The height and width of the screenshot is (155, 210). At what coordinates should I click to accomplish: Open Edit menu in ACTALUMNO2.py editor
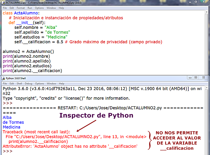[x=12, y=8]
